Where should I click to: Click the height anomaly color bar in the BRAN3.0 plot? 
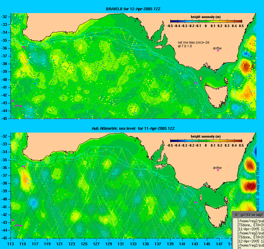[x=206, y=21]
